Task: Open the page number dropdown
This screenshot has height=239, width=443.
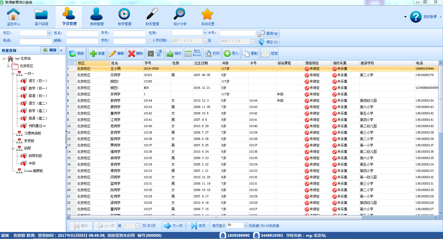Action: [138, 226]
